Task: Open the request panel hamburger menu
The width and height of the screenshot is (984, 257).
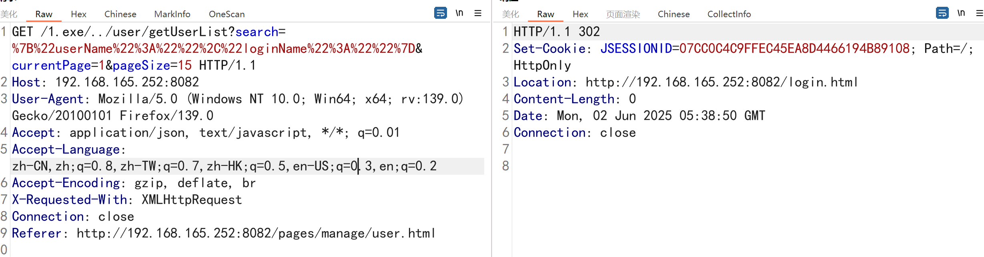Action: tap(478, 13)
